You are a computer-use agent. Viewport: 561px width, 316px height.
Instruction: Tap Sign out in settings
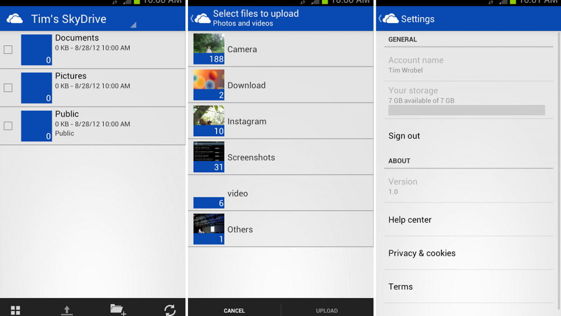pos(404,136)
